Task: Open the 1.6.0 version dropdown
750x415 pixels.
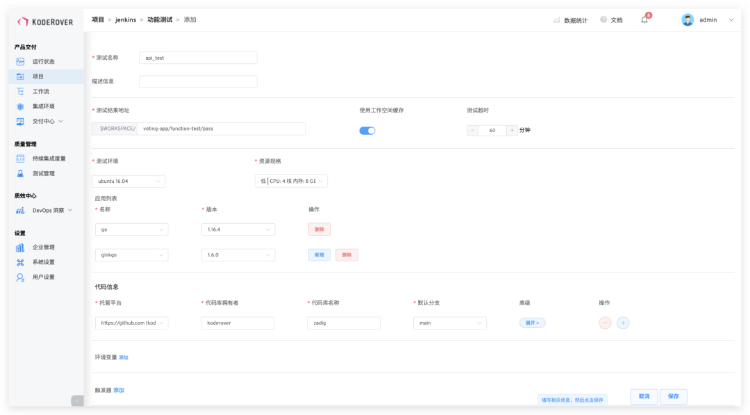Action: tap(238, 255)
